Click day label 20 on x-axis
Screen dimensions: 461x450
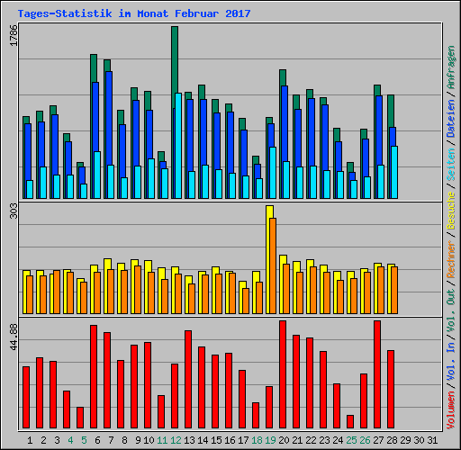(x=284, y=440)
